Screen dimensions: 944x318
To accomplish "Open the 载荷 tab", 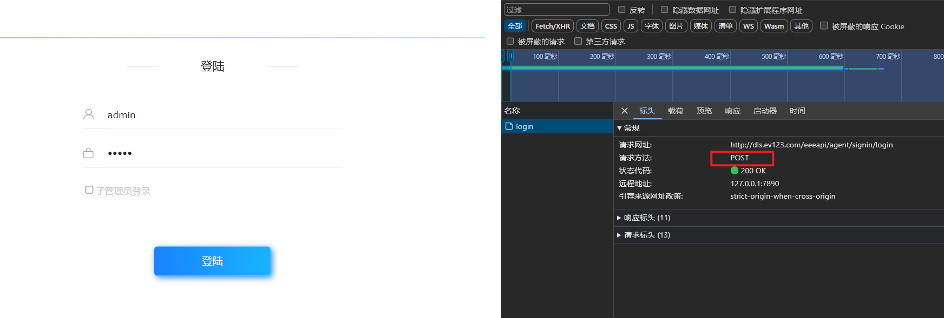I will click(676, 111).
